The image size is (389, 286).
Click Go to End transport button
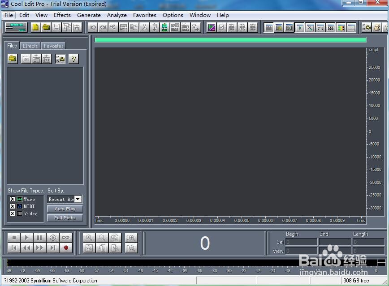[52, 248]
